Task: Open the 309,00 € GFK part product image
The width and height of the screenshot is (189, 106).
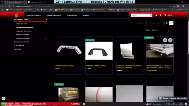Action: pos(127,51)
